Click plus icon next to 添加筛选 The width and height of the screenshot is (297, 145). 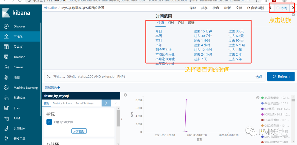59,87
